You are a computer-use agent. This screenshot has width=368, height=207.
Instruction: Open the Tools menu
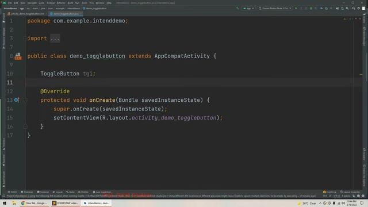[85, 3]
